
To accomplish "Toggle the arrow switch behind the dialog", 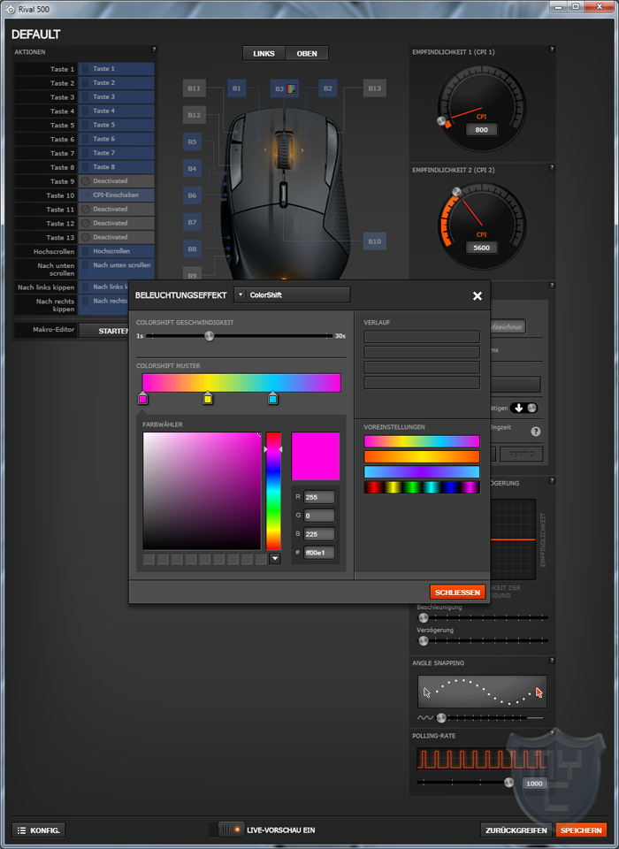I will pos(523,408).
